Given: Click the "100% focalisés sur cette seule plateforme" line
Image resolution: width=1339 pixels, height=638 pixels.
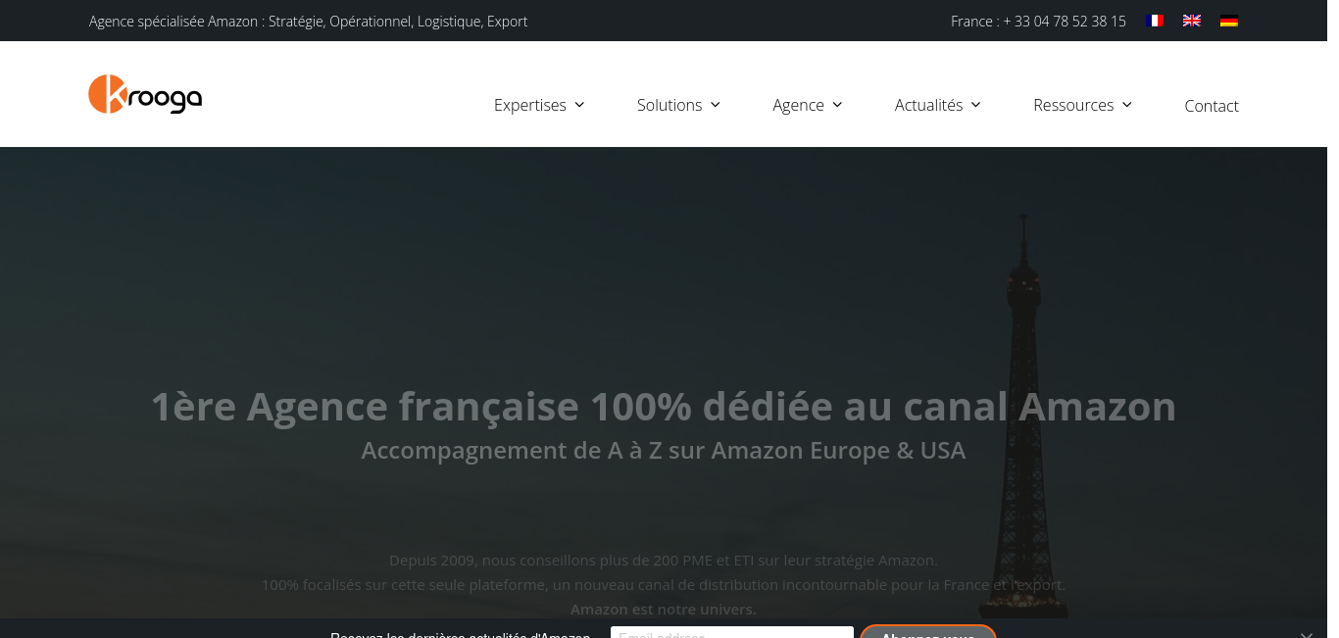Looking at the screenshot, I should [664, 585].
